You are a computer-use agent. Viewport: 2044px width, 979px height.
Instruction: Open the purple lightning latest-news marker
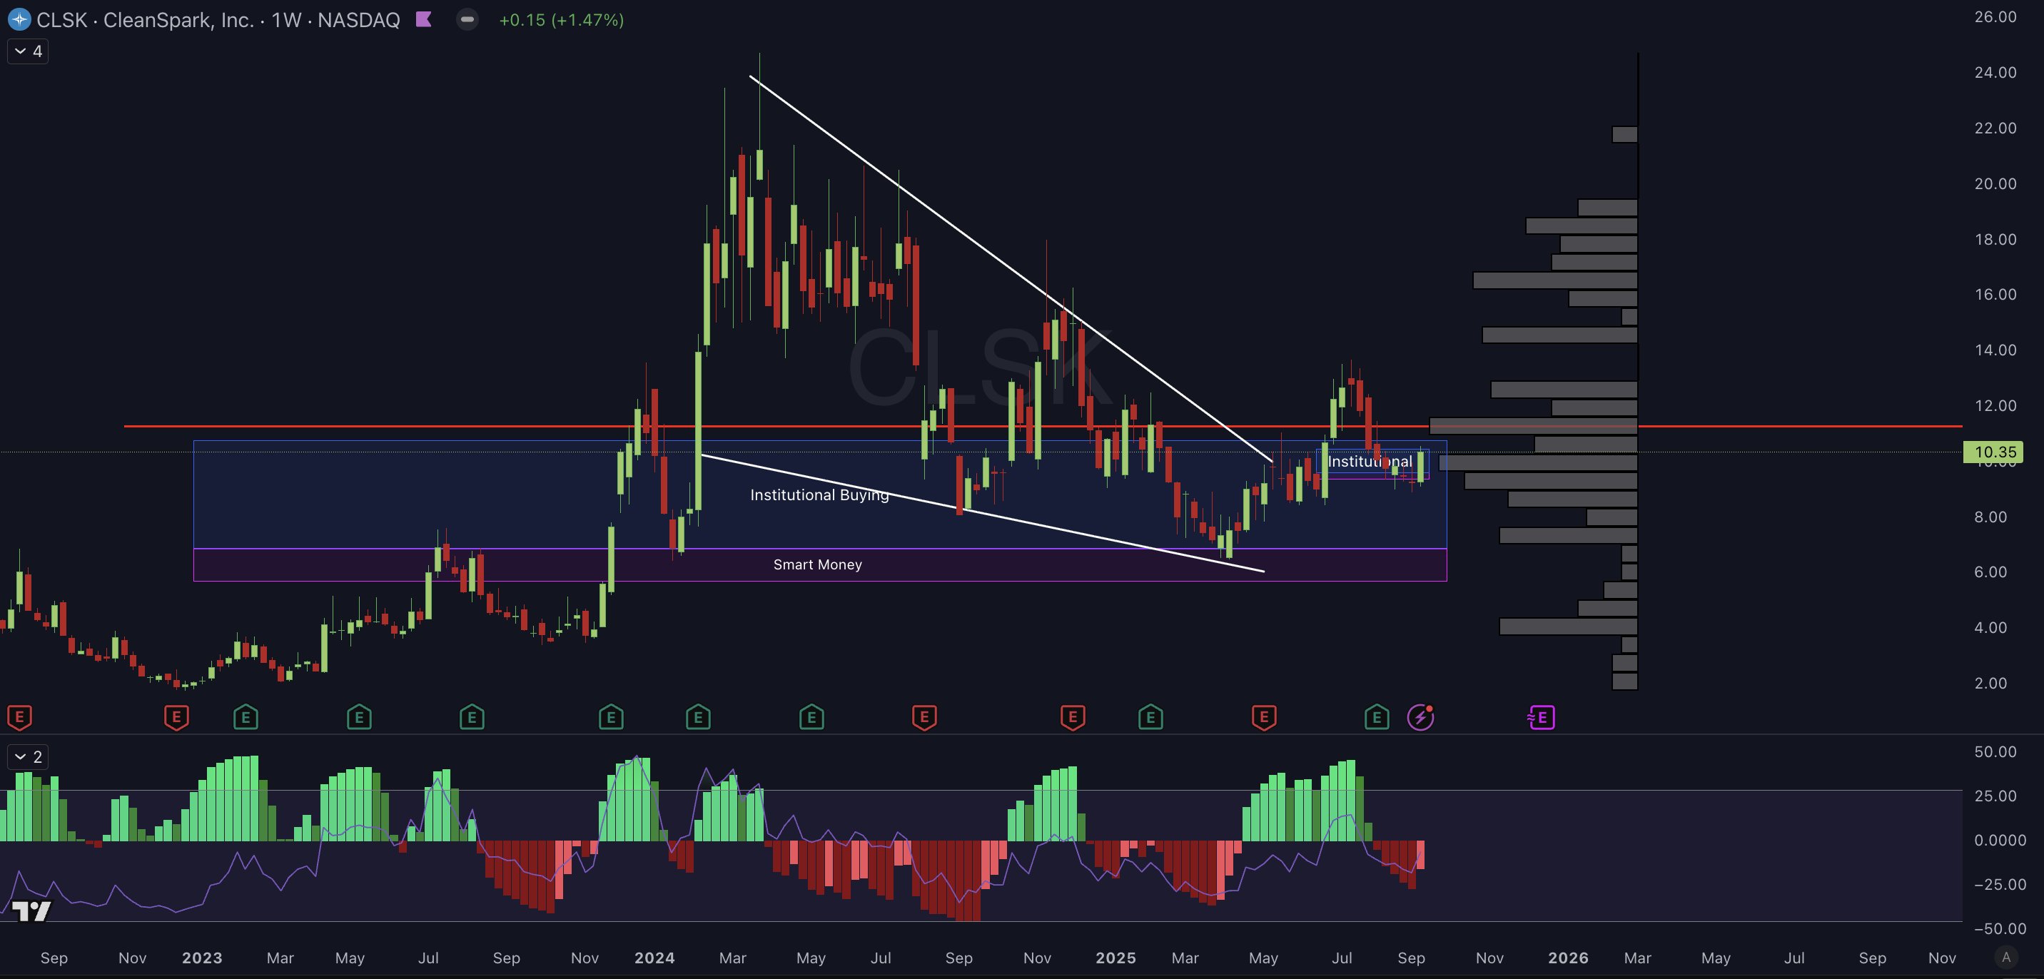click(1420, 717)
